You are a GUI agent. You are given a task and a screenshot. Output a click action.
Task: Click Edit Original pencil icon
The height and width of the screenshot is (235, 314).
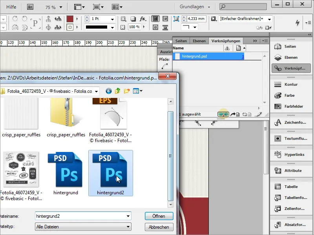point(258,114)
